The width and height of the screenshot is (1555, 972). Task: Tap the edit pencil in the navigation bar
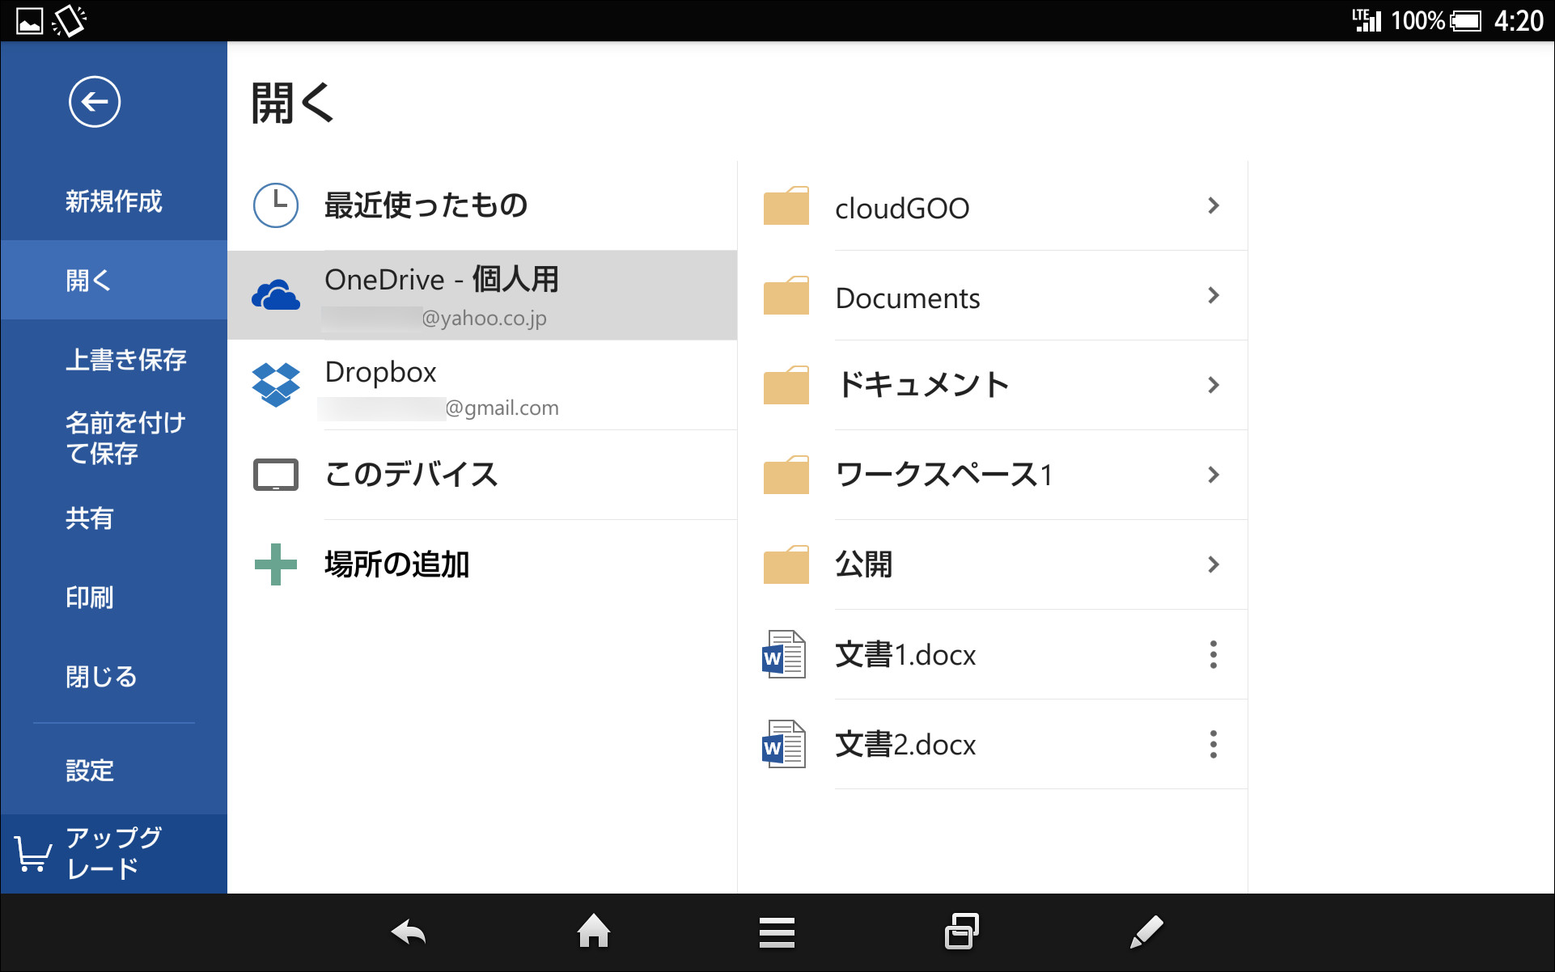[x=1146, y=932]
